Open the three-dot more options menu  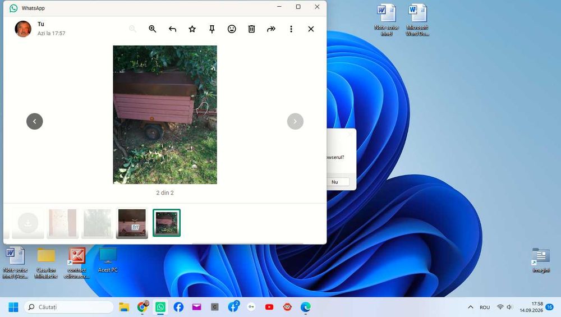(x=291, y=29)
